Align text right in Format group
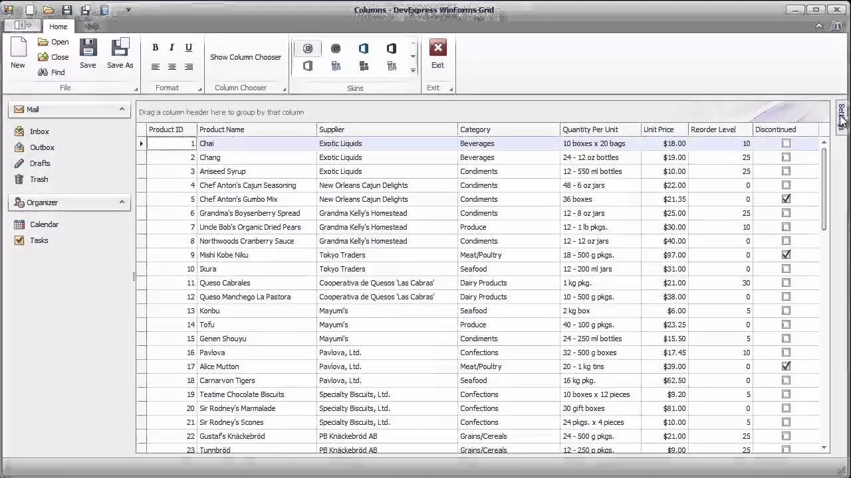The image size is (851, 478). point(189,66)
